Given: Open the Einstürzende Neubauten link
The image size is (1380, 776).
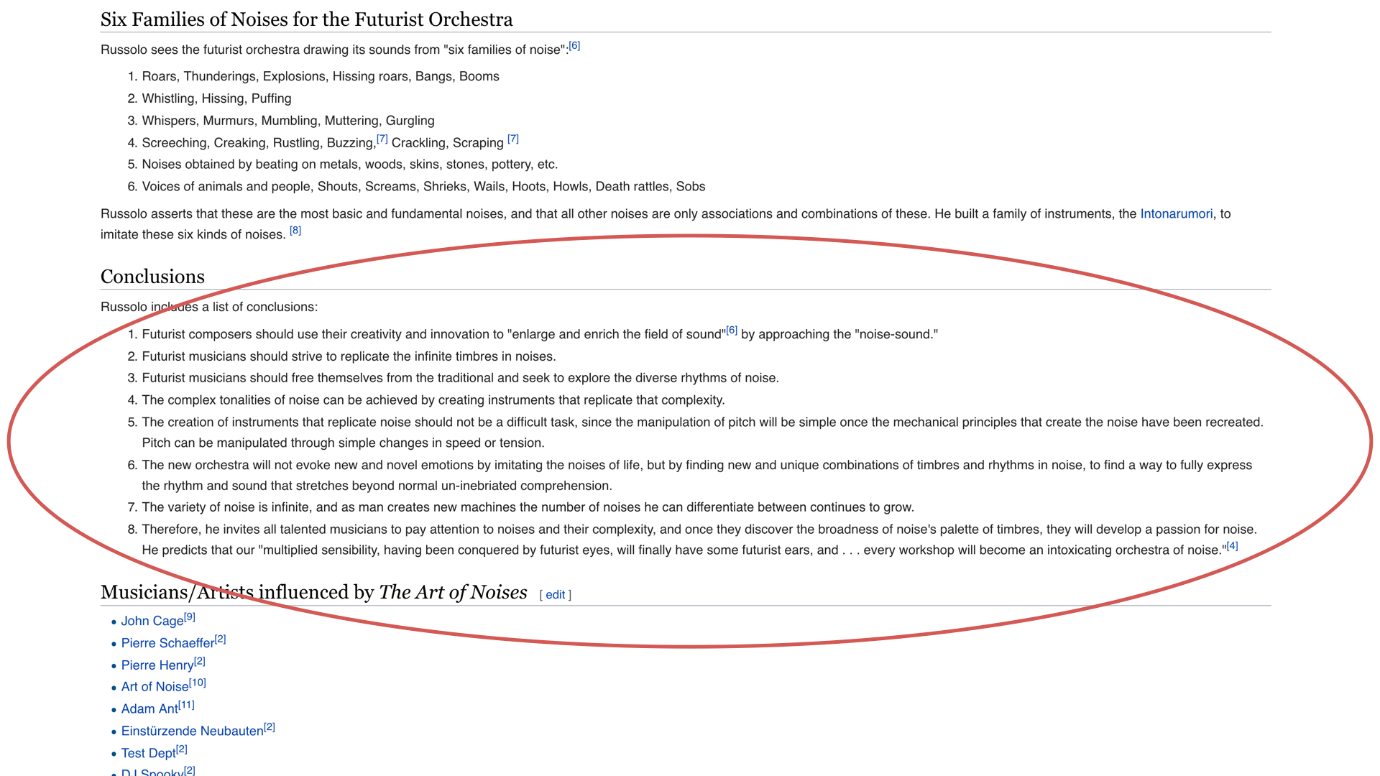Looking at the screenshot, I should point(192,731).
